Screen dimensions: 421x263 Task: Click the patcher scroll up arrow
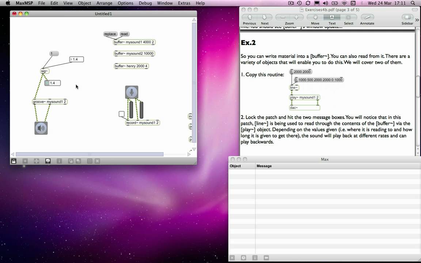click(x=194, y=20)
